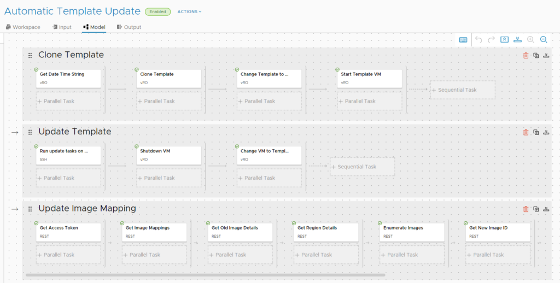Export the Update Image Mapping stage
This screenshot has width=560, height=283.
point(546,209)
